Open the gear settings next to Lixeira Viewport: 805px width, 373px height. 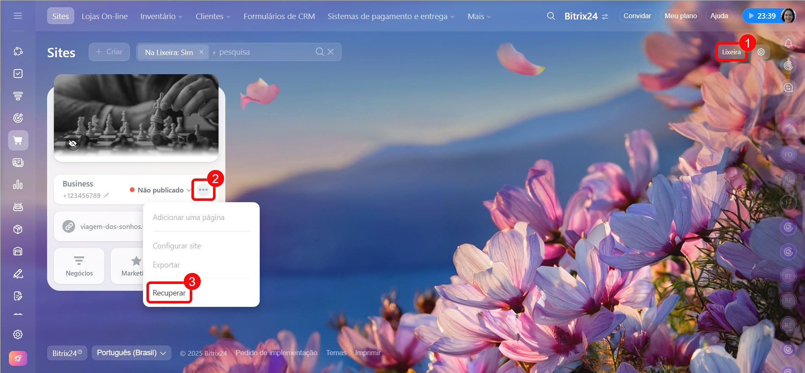[761, 52]
